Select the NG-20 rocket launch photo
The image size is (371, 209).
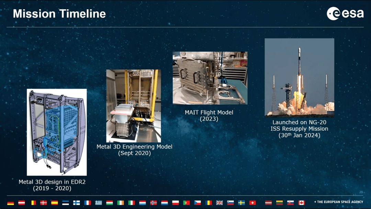pyautogui.click(x=299, y=77)
